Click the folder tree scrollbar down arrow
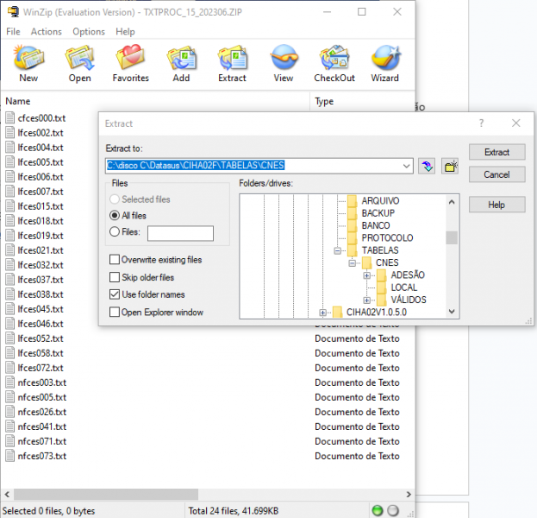 click(452, 313)
